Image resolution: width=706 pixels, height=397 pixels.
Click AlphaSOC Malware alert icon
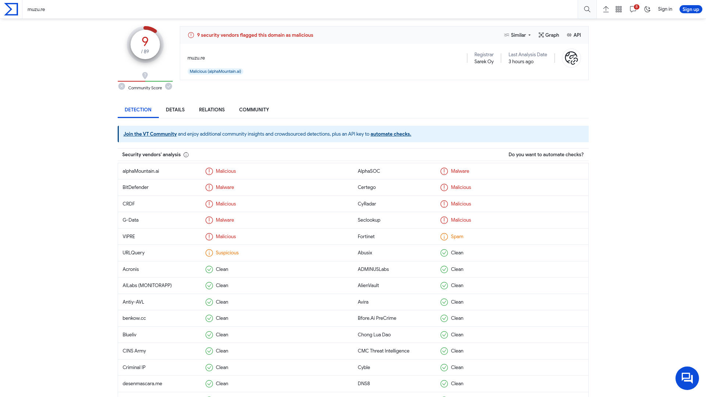(x=444, y=171)
